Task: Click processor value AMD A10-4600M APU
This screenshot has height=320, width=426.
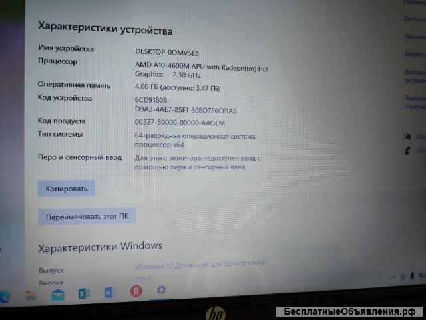Action: click(x=201, y=70)
